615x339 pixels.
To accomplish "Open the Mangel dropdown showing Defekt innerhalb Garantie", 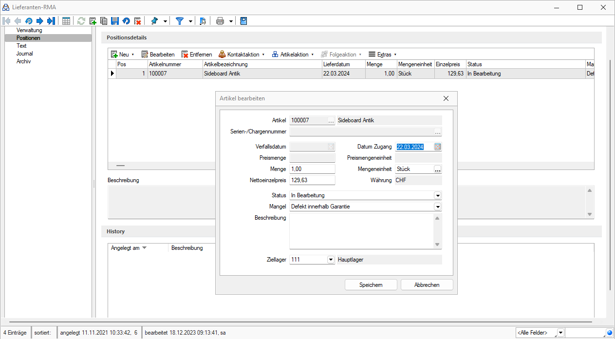I will tap(437, 206).
